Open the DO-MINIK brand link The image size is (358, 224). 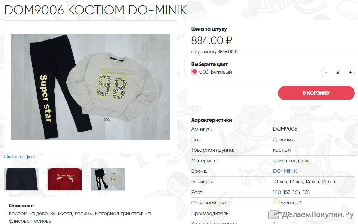[x=285, y=171]
